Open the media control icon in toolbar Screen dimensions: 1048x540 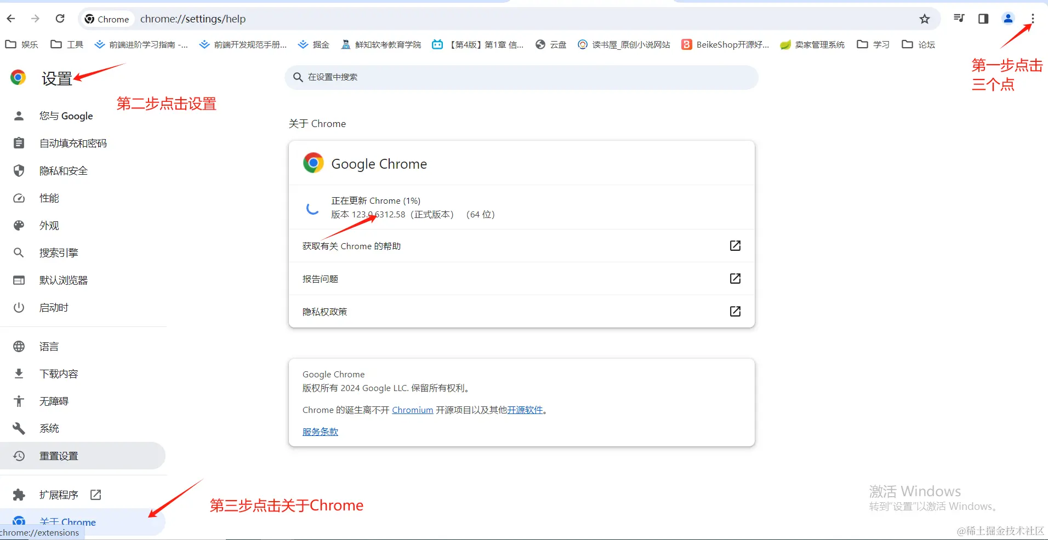959,19
